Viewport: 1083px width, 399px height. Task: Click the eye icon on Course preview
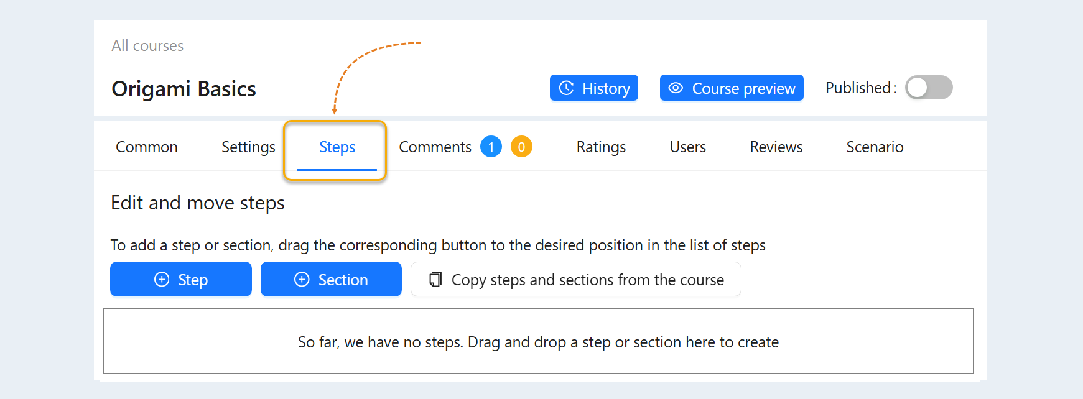[x=676, y=88]
